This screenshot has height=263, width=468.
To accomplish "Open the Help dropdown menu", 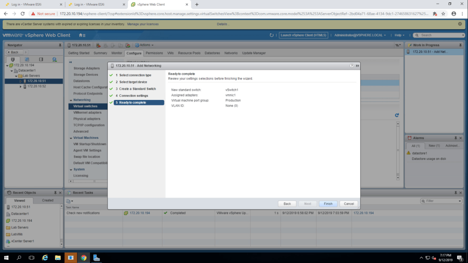I will tap(399, 35).
